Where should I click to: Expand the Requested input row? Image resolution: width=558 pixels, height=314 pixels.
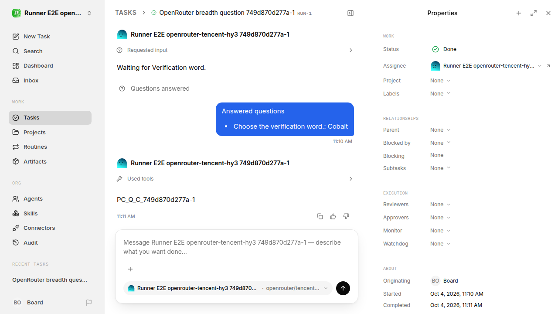235,50
